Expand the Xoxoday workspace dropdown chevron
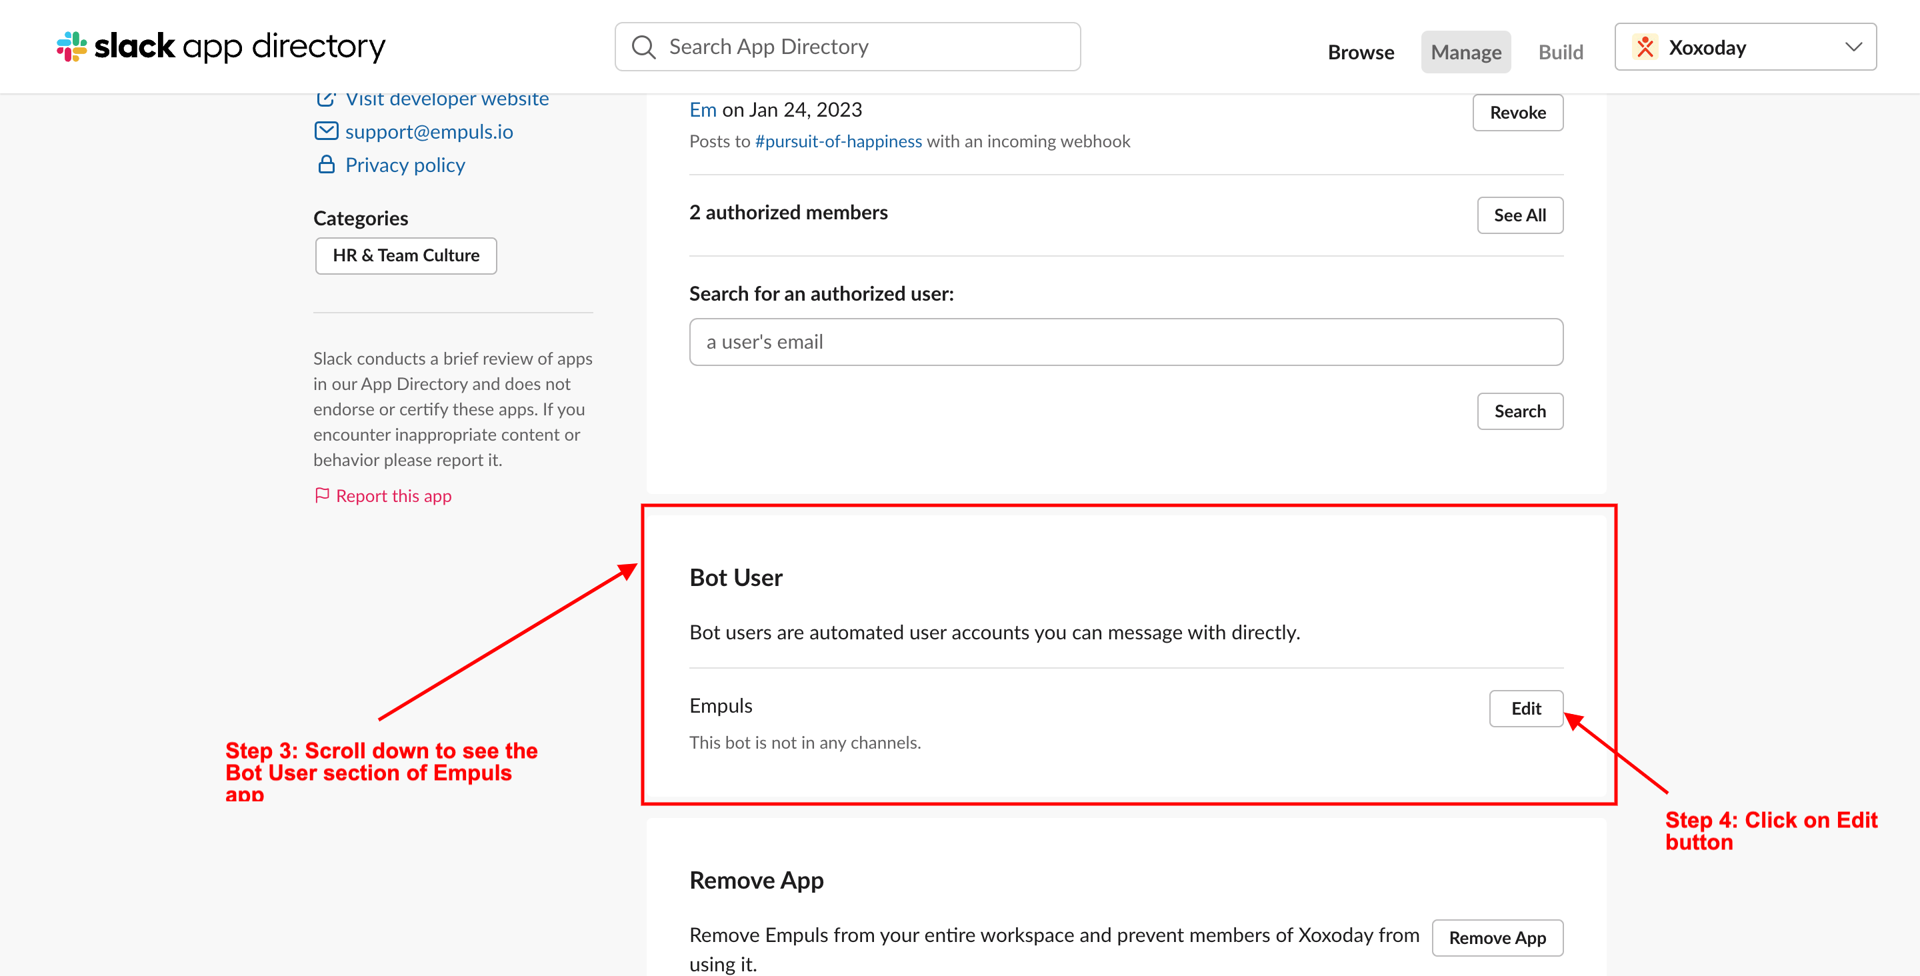 click(x=1853, y=47)
